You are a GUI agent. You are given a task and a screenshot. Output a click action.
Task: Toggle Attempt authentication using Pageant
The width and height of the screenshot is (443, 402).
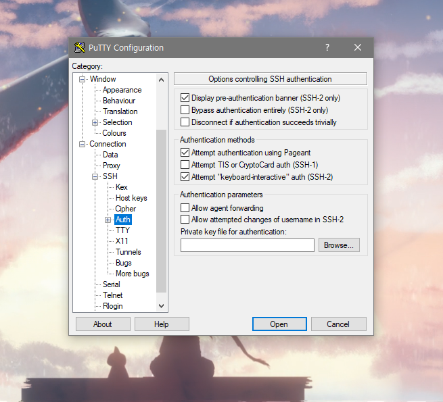tap(185, 153)
